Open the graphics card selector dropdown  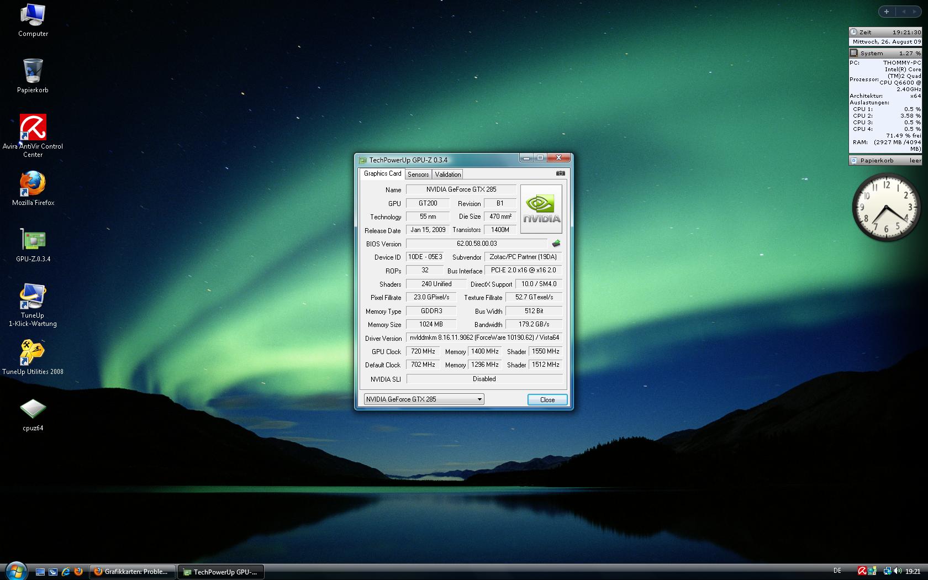[424, 399]
